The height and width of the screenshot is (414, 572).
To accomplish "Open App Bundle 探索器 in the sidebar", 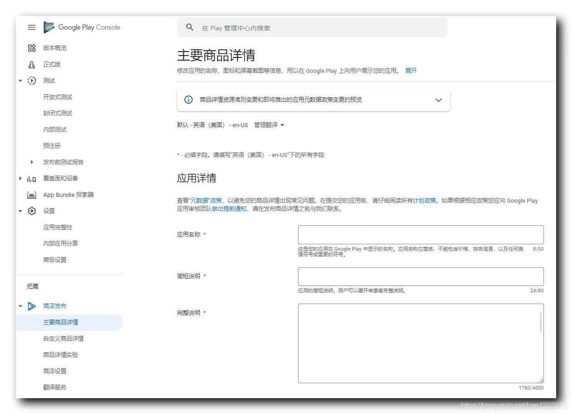I will pos(68,195).
